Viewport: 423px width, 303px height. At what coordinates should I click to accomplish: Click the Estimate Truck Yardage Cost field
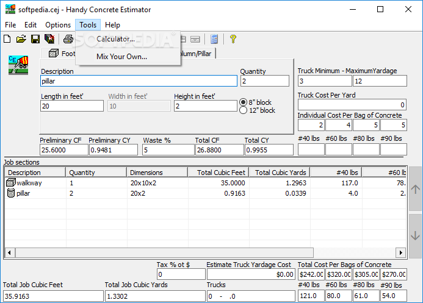pyautogui.click(x=251, y=274)
